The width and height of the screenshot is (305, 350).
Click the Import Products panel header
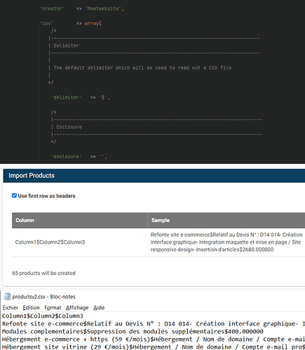[x=154, y=176]
